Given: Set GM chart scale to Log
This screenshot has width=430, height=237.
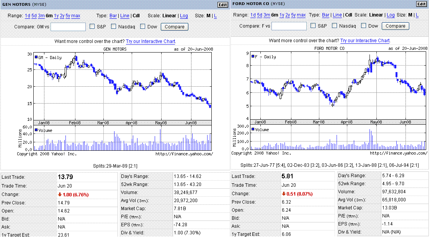Looking at the screenshot, I should pyautogui.click(x=184, y=16).
